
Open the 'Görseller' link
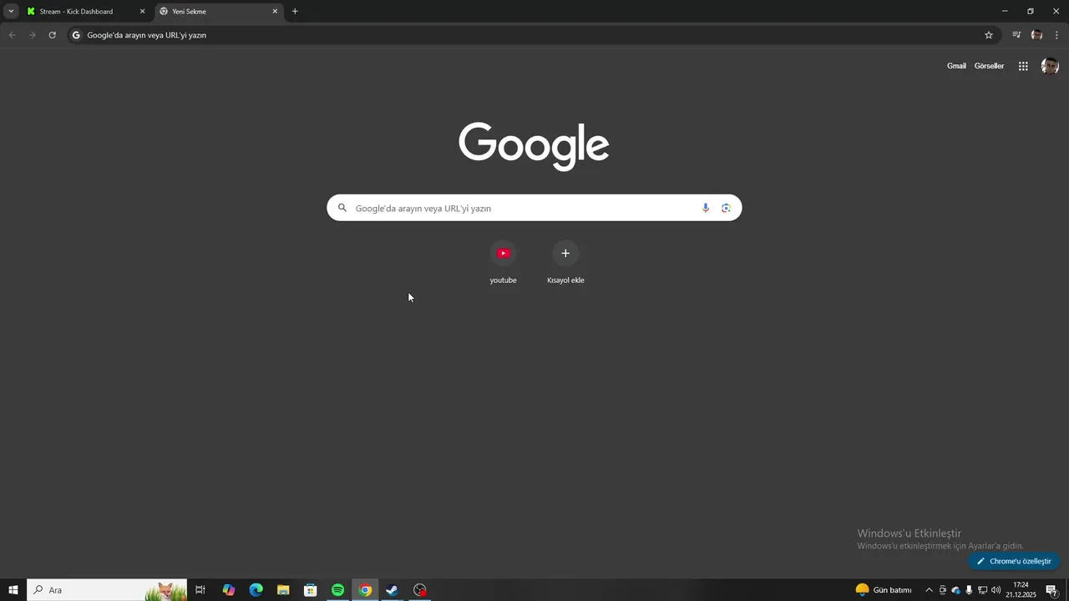pyautogui.click(x=989, y=66)
